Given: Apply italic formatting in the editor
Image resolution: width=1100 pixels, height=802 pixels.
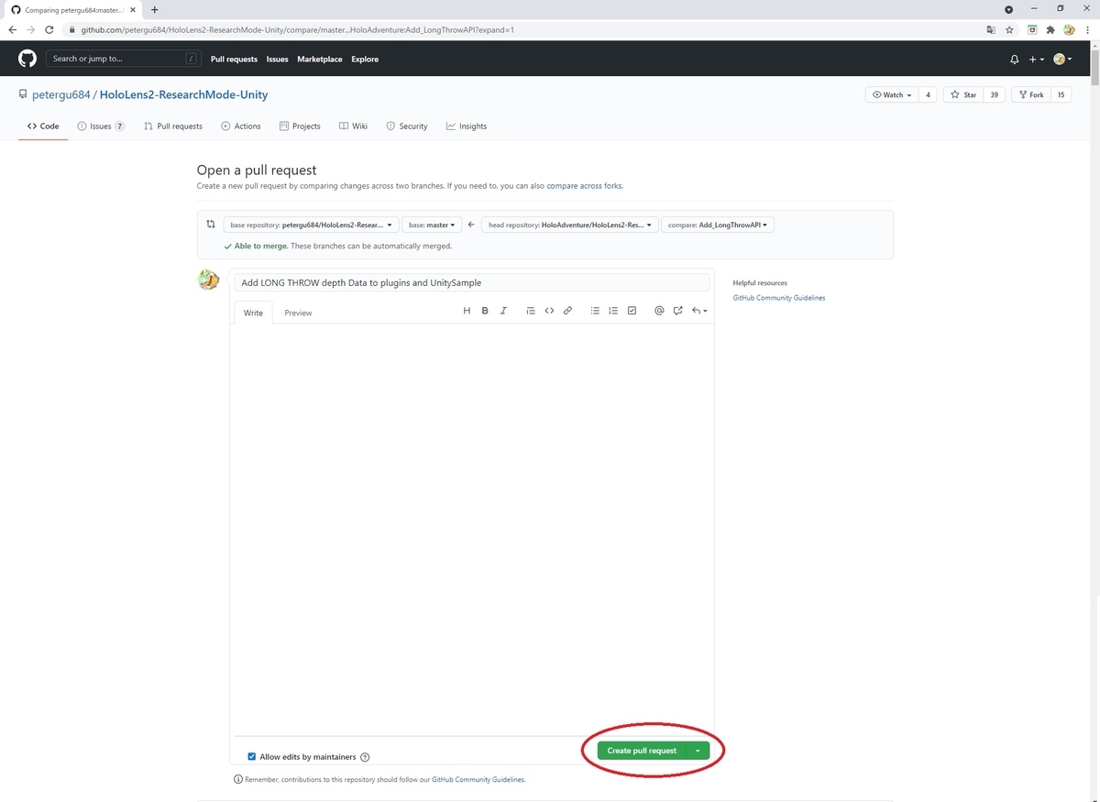Looking at the screenshot, I should (503, 311).
